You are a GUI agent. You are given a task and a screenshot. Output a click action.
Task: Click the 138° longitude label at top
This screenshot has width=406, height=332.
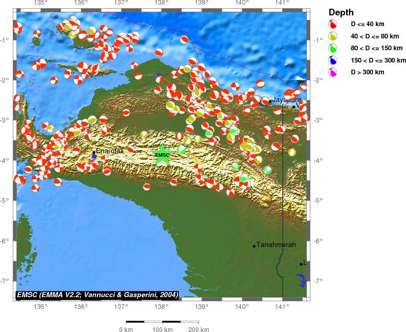(x=161, y=3)
